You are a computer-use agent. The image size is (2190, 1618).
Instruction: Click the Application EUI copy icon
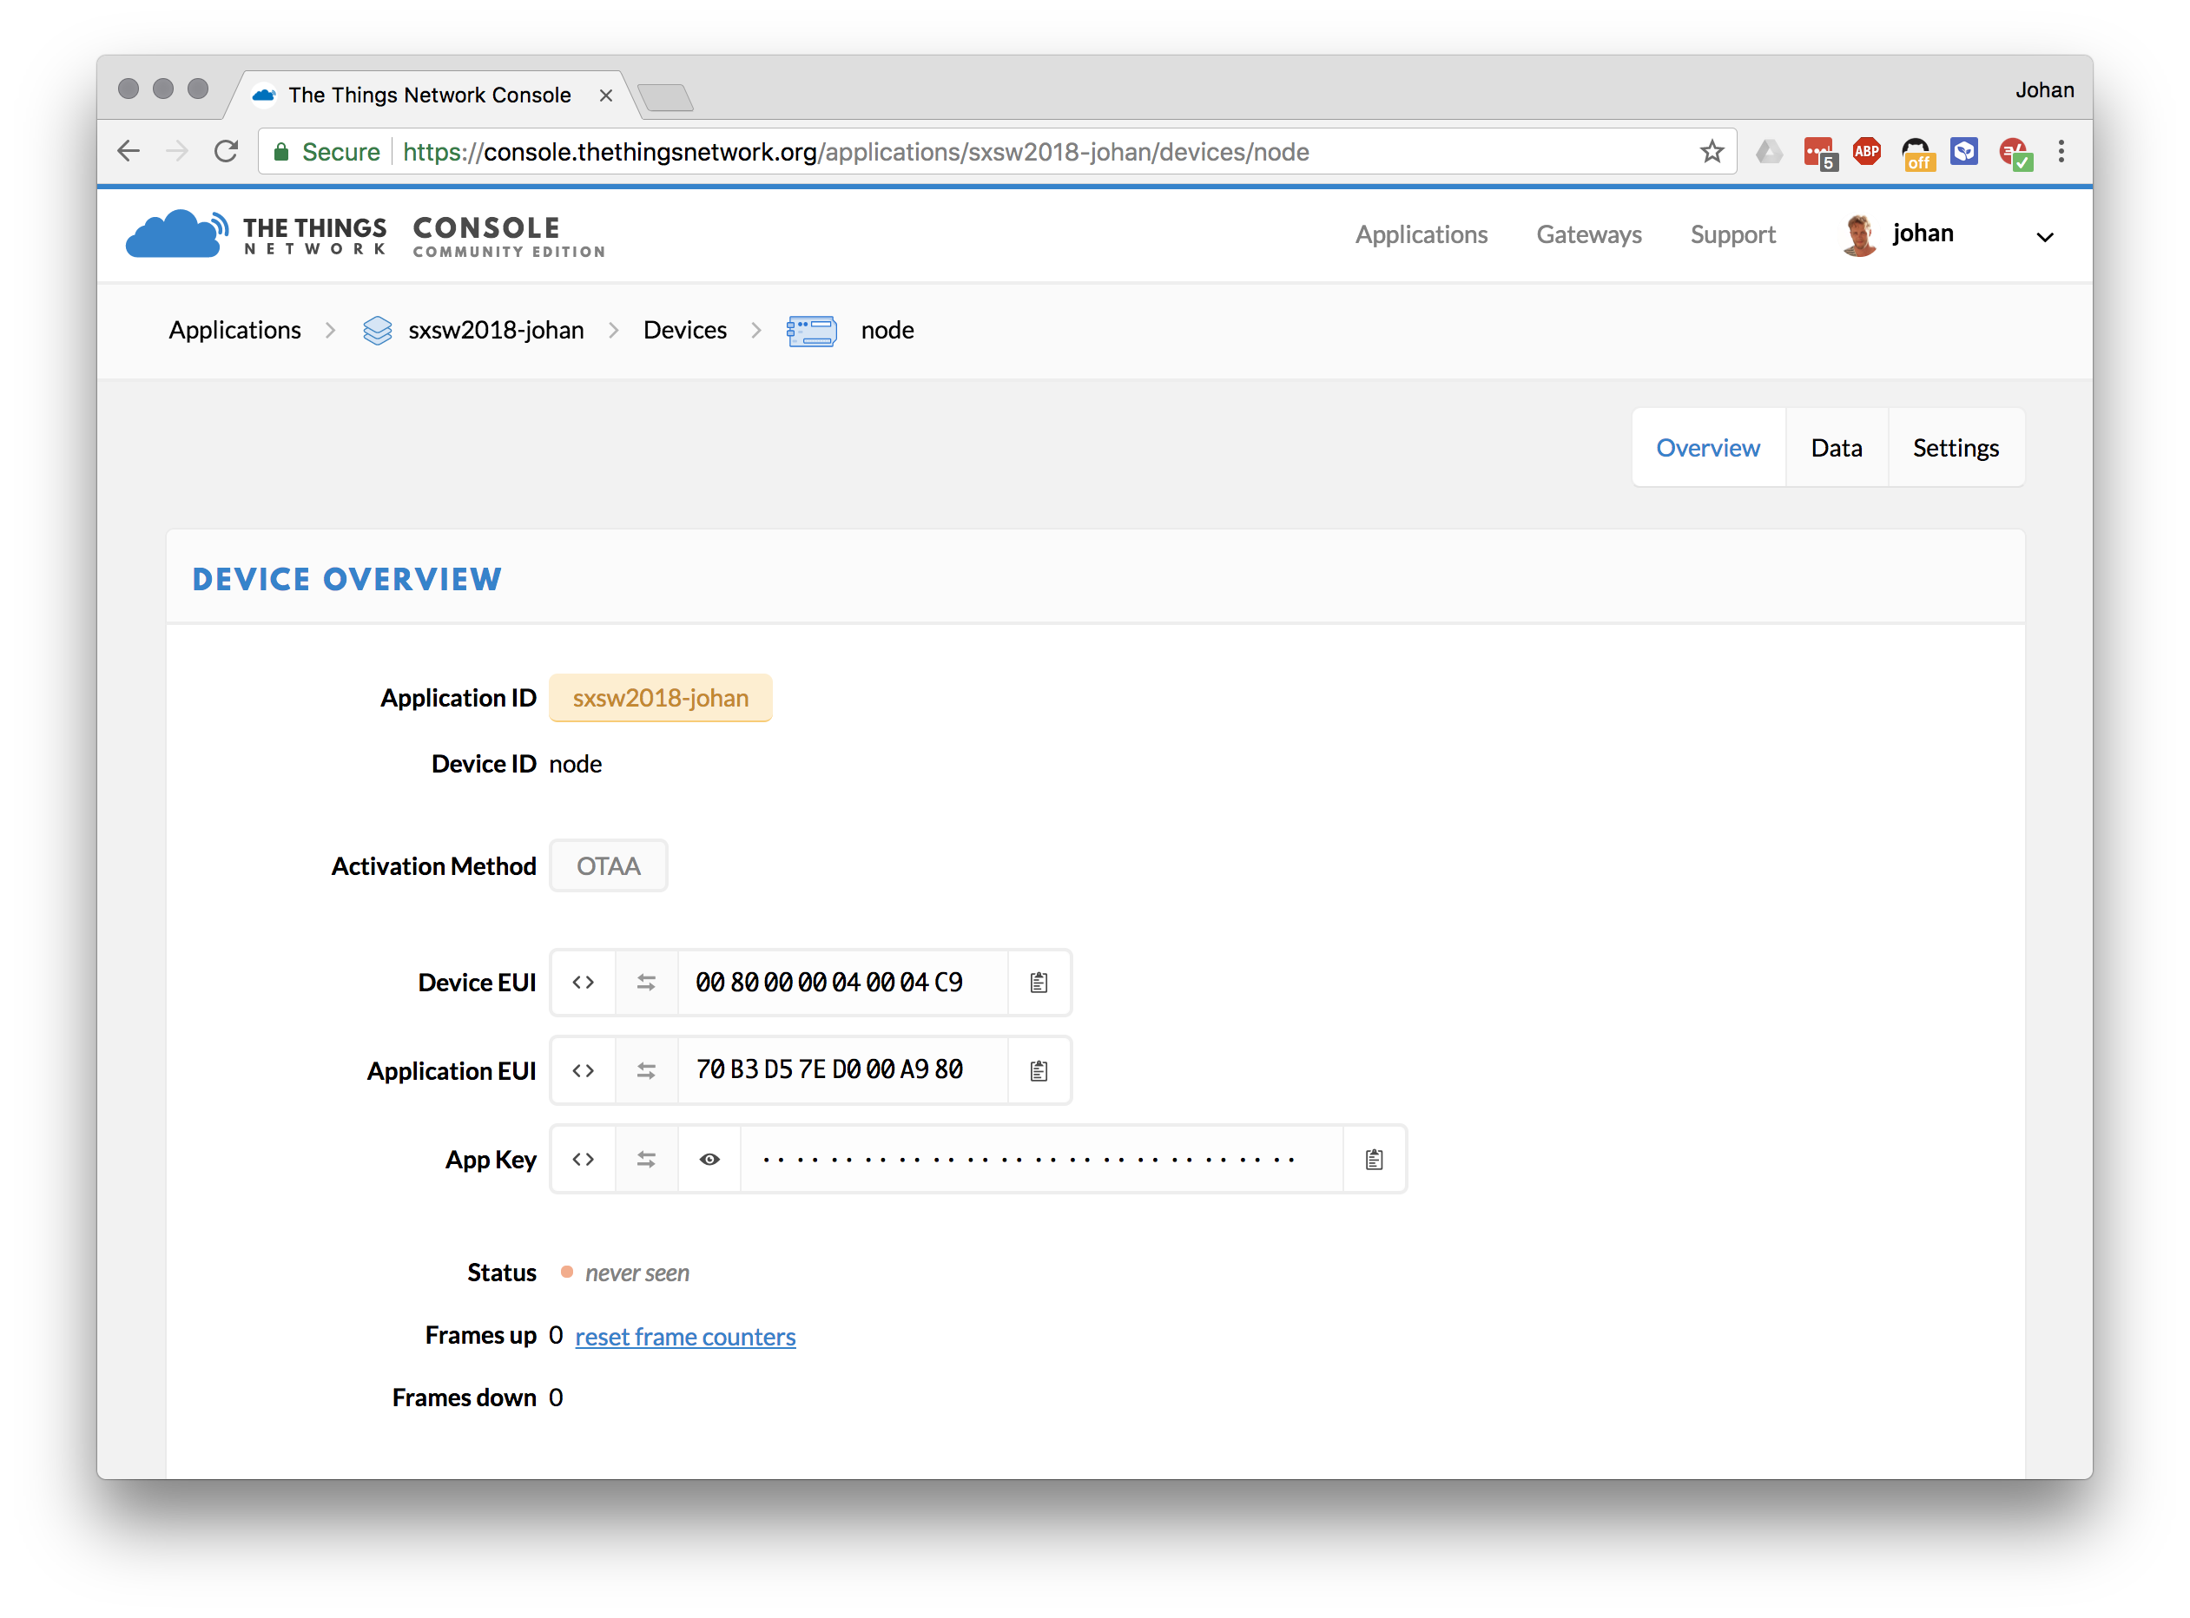tap(1039, 1071)
